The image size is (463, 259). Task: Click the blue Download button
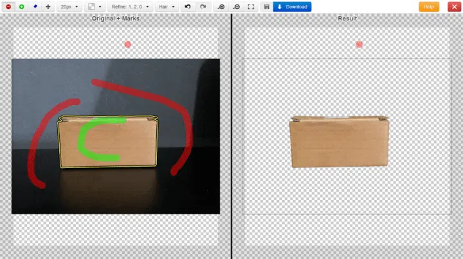point(293,7)
